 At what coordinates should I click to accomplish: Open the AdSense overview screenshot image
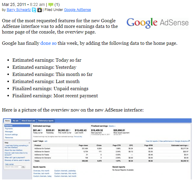click(x=97, y=149)
